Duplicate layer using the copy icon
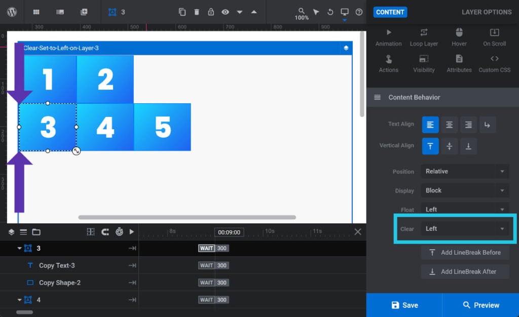The height and width of the screenshot is (317, 519). point(182,12)
